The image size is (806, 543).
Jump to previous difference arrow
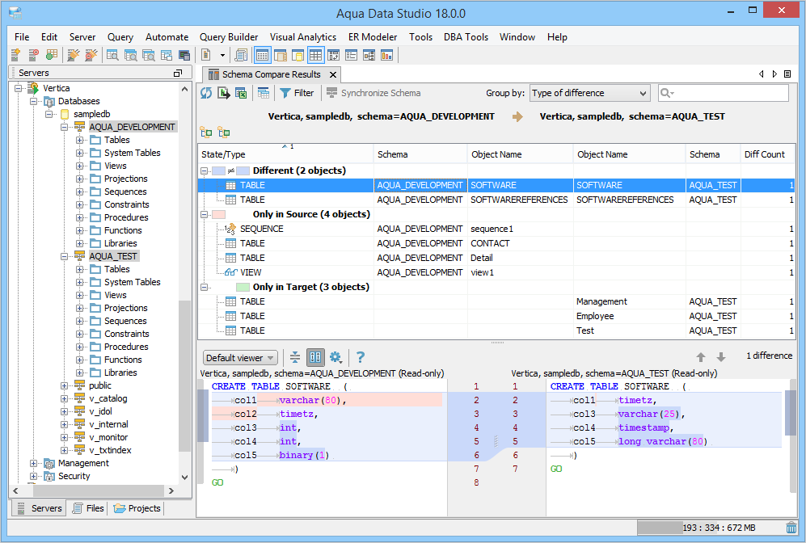coord(702,357)
